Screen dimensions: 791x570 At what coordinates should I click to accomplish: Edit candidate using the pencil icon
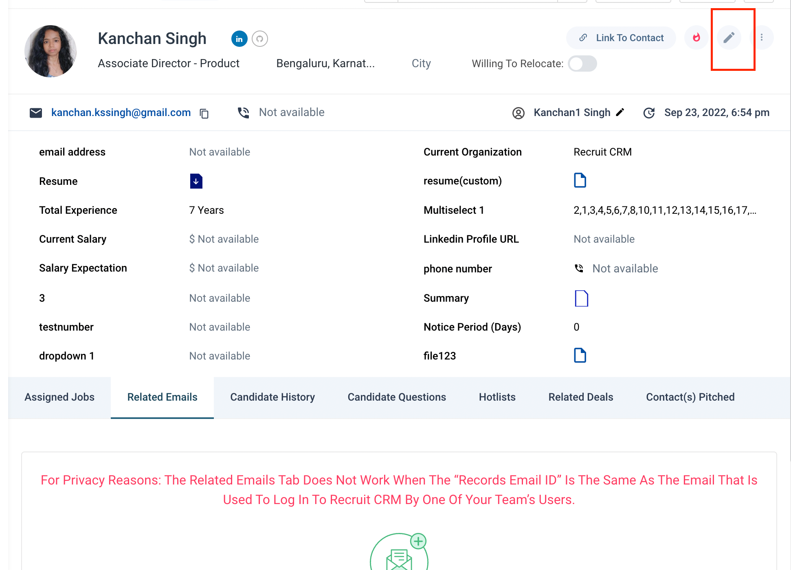point(729,37)
